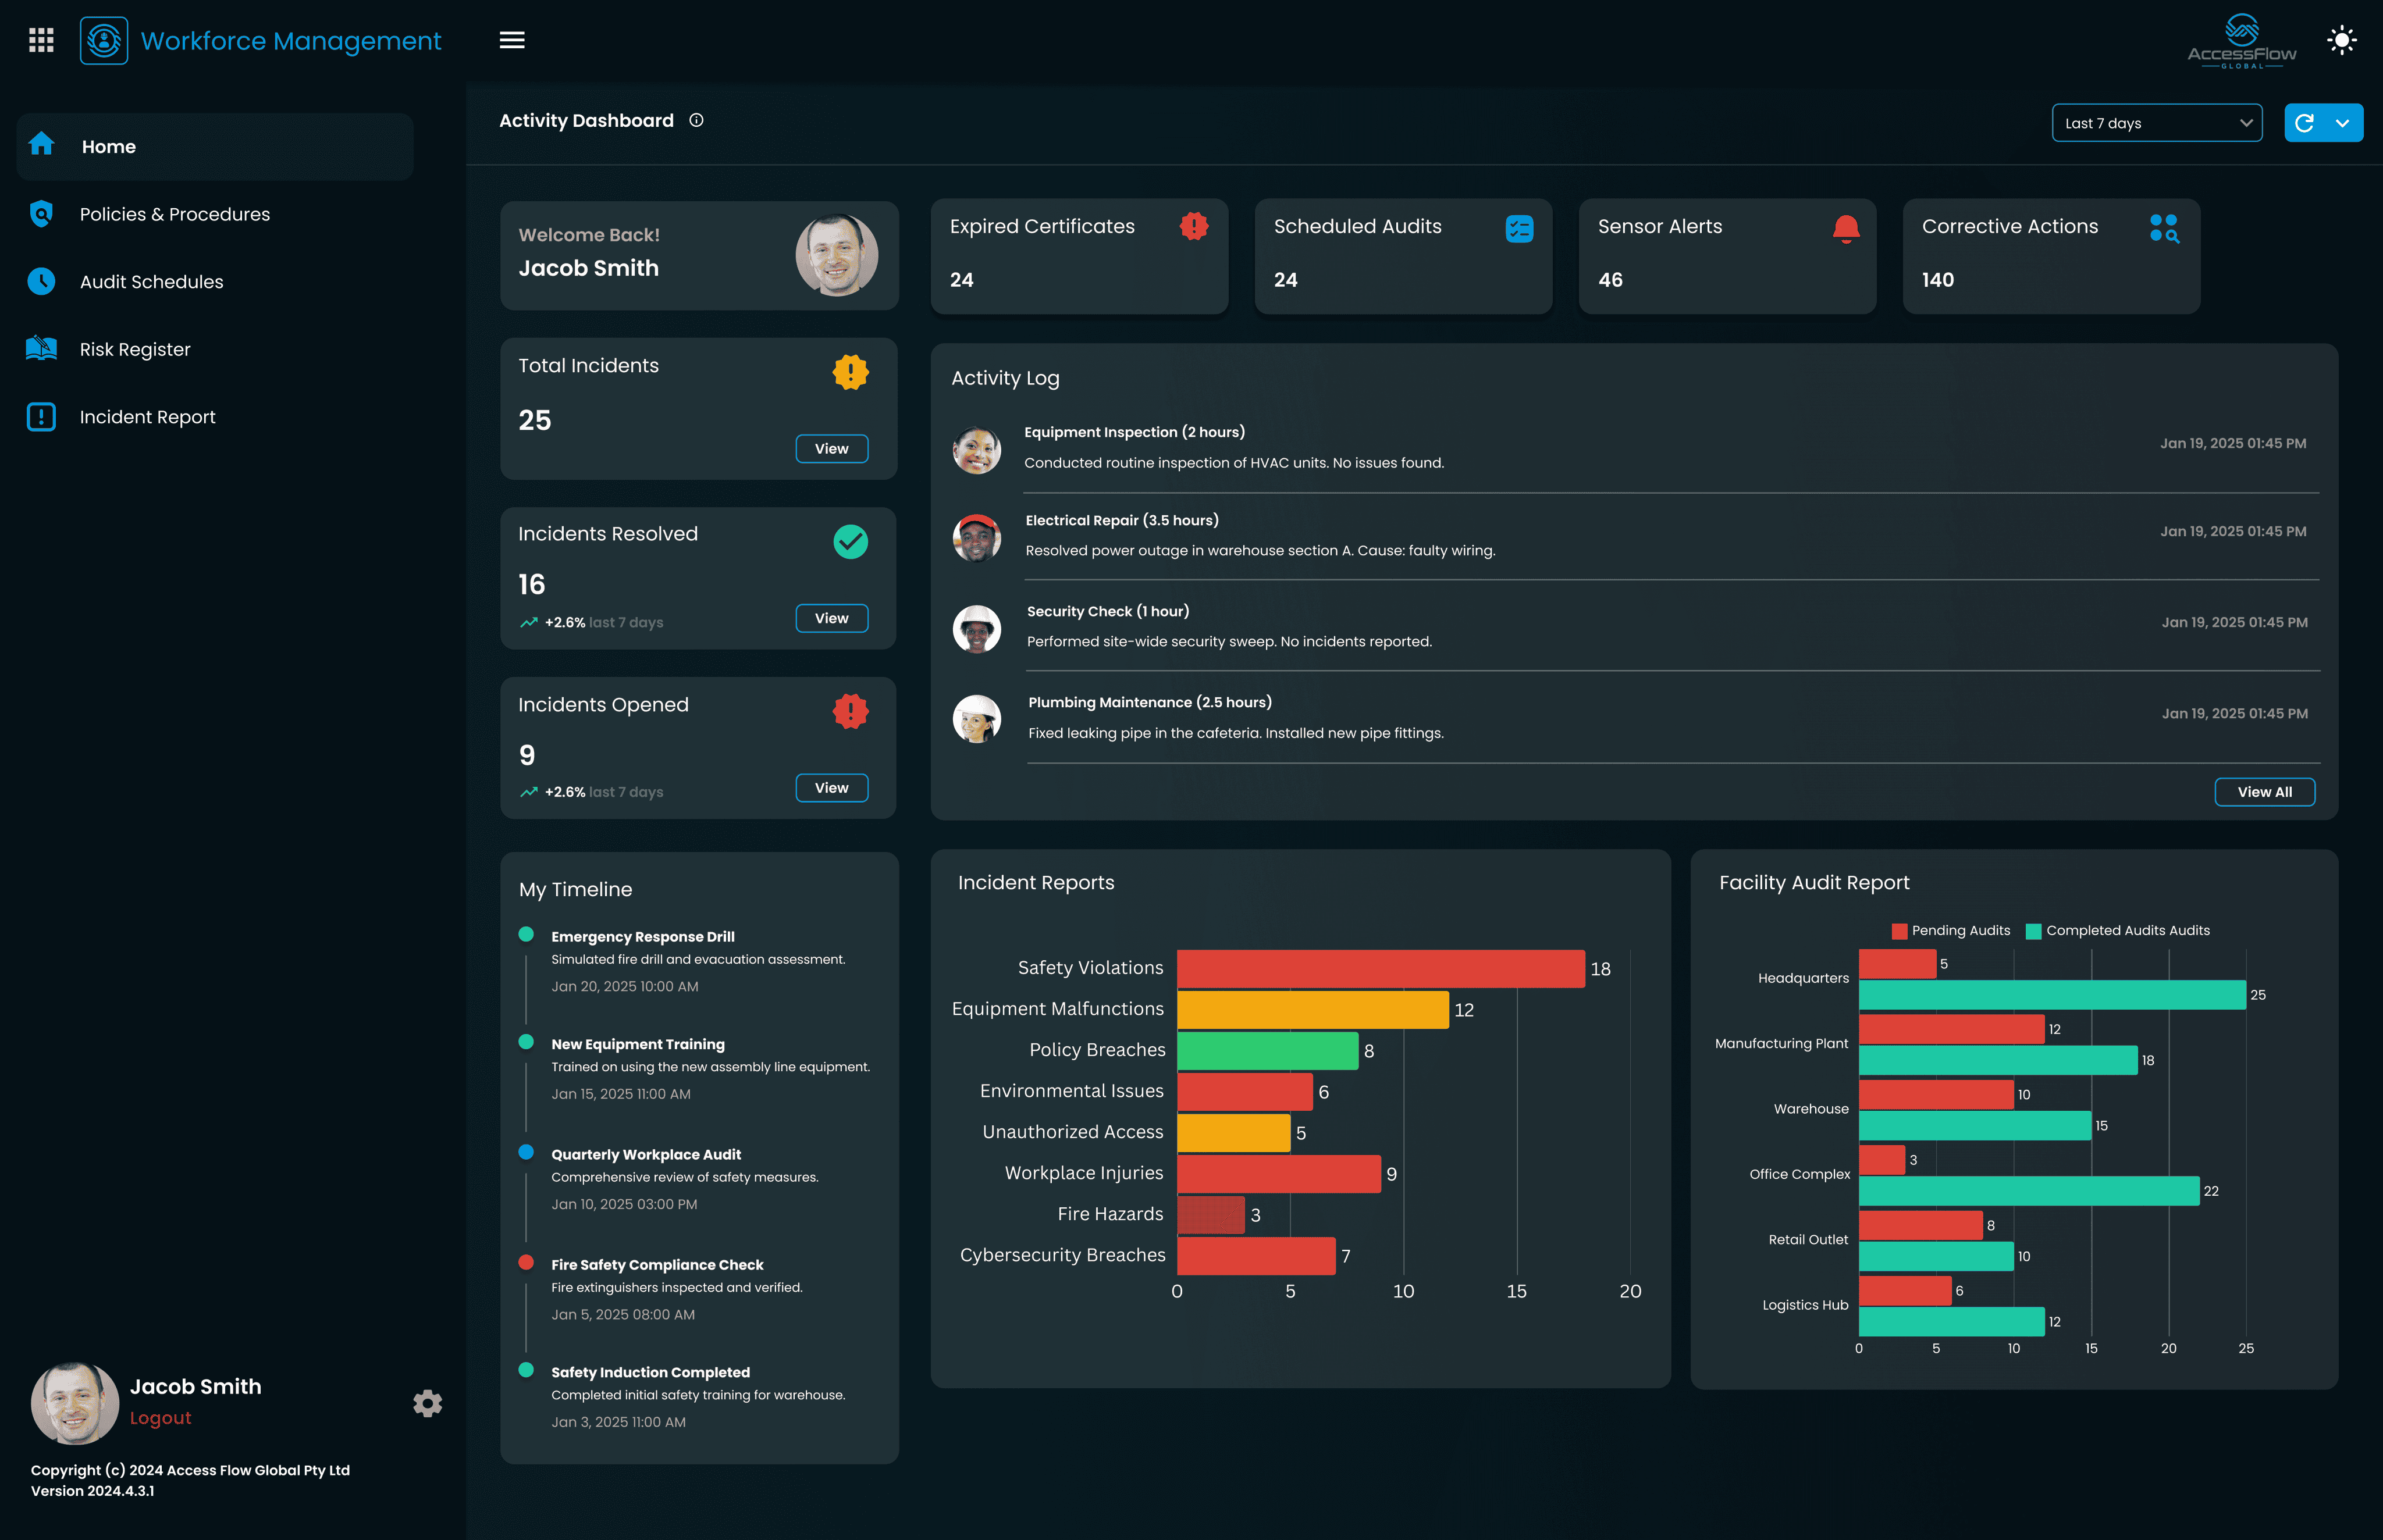Click View on the Total Incidents card
The width and height of the screenshot is (2383, 1540).
(831, 448)
